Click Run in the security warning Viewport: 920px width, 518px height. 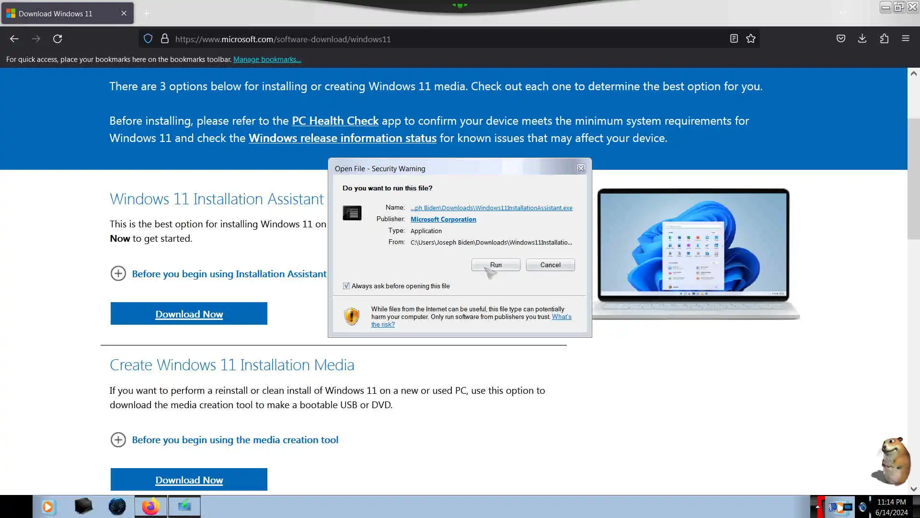(x=495, y=265)
